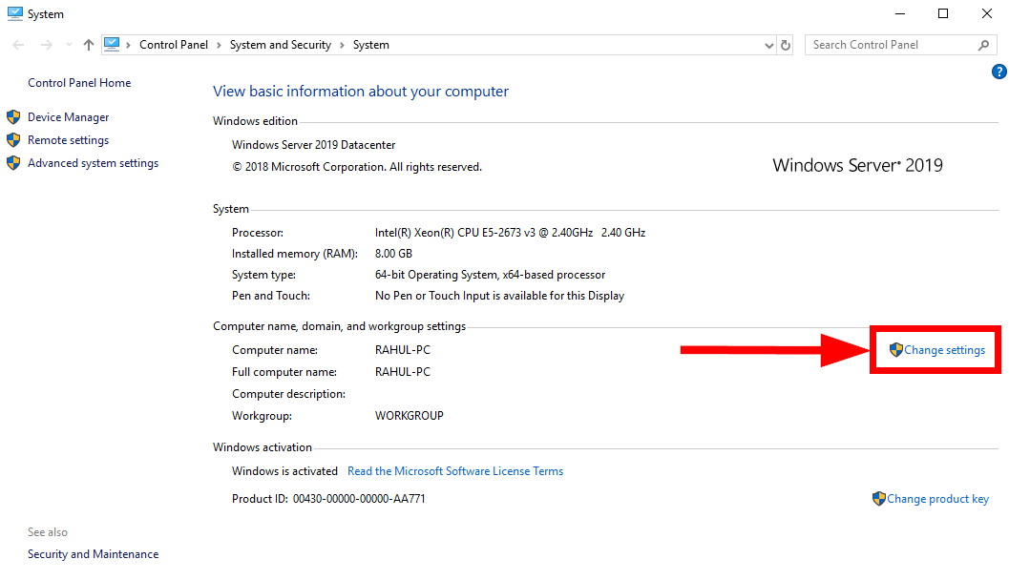Click the shield icon beside Device Manager
Screen dimensions: 1009x580
(13, 116)
